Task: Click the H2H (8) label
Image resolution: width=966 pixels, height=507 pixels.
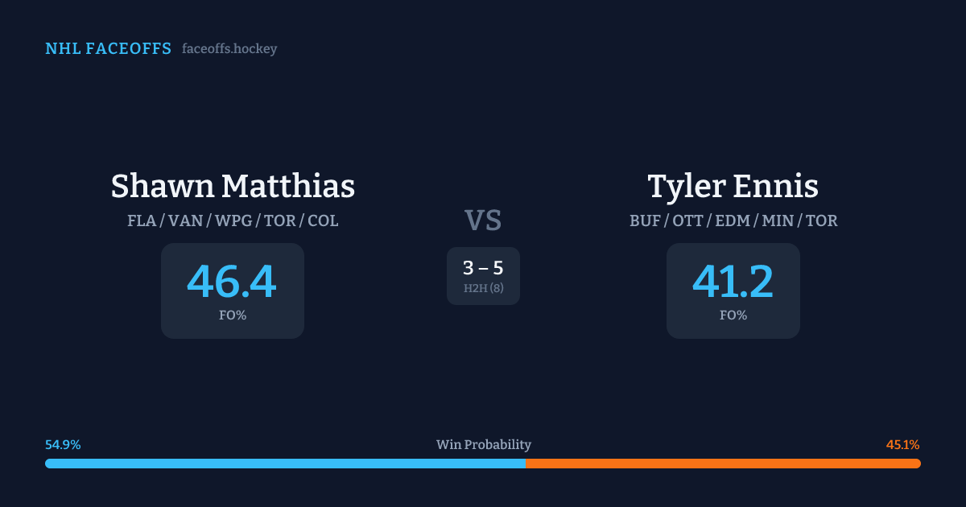Action: [x=483, y=288]
